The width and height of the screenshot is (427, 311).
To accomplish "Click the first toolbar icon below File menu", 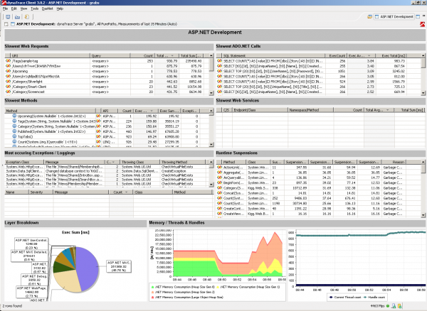I will click(8, 17).
